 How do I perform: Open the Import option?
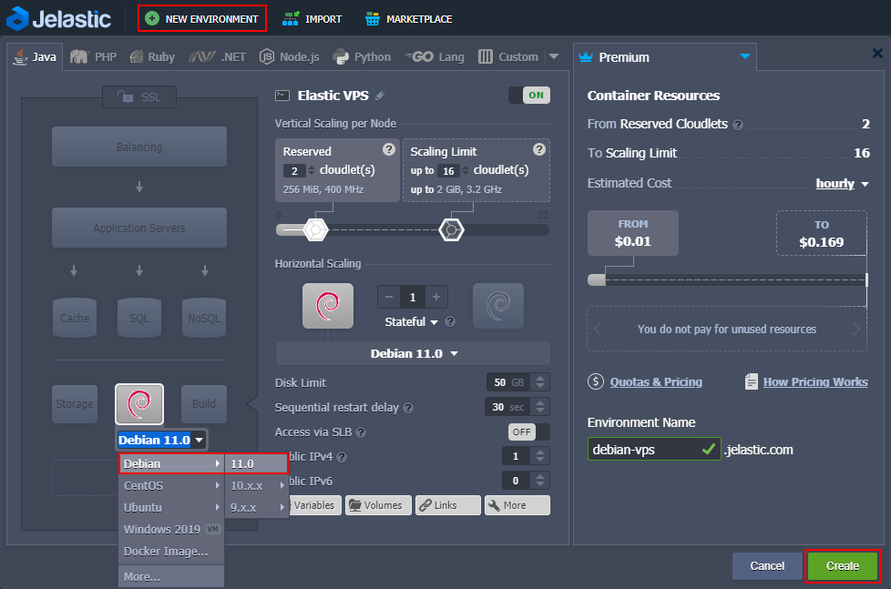(312, 19)
